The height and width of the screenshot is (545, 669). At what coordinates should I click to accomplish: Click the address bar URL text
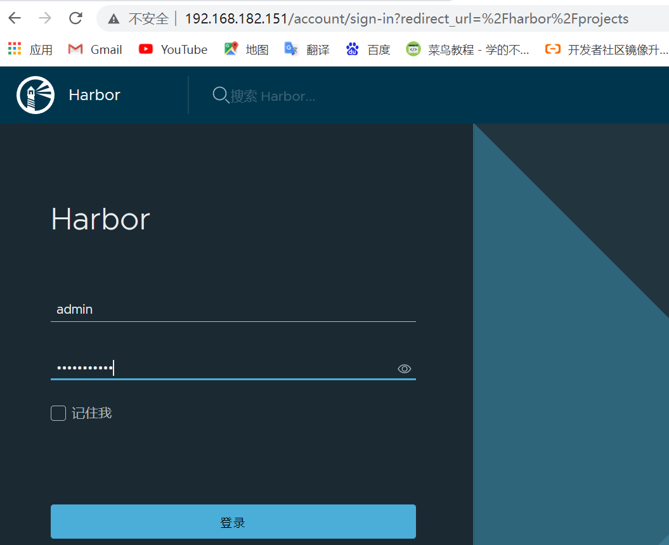click(406, 19)
